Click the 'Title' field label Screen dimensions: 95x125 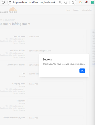point(23,73)
